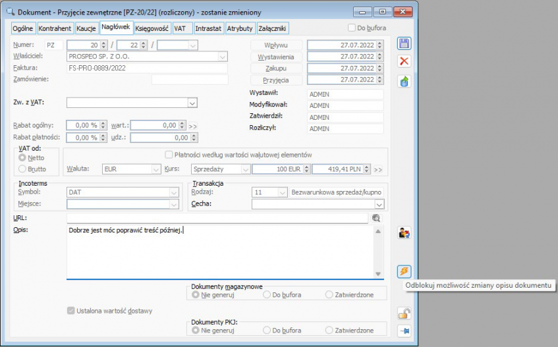558x347 pixels.
Task: Click the Rabat ogólny percent stepper
Action: tap(103, 126)
